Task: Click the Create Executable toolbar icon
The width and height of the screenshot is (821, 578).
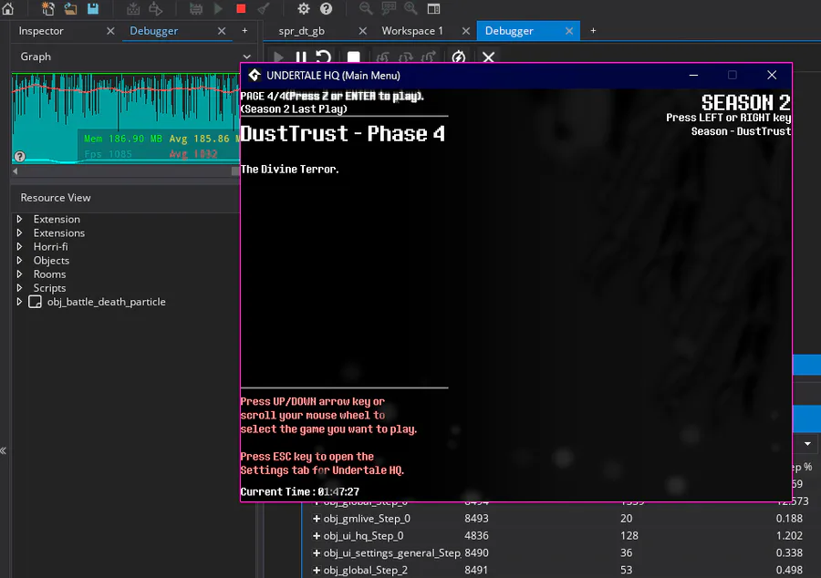Action: coord(155,8)
